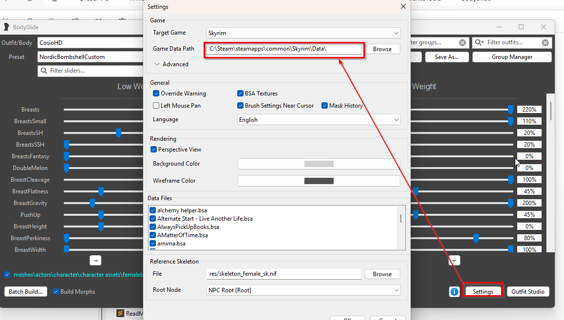Image resolution: width=564 pixels, height=320 pixels.
Task: Launch Outfit Studio
Action: (x=527, y=292)
